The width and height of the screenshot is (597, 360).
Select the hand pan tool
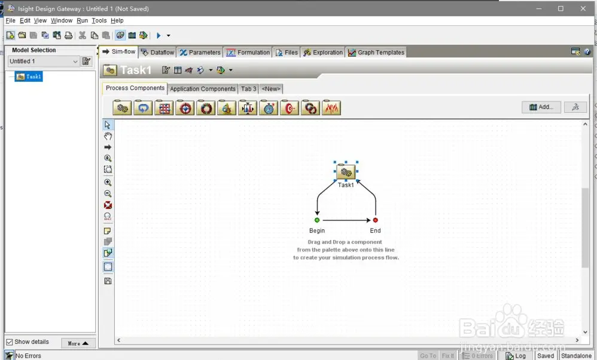(108, 136)
